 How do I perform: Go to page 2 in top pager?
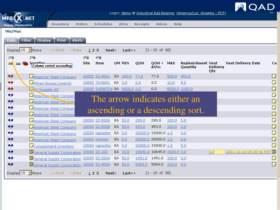click(x=94, y=50)
